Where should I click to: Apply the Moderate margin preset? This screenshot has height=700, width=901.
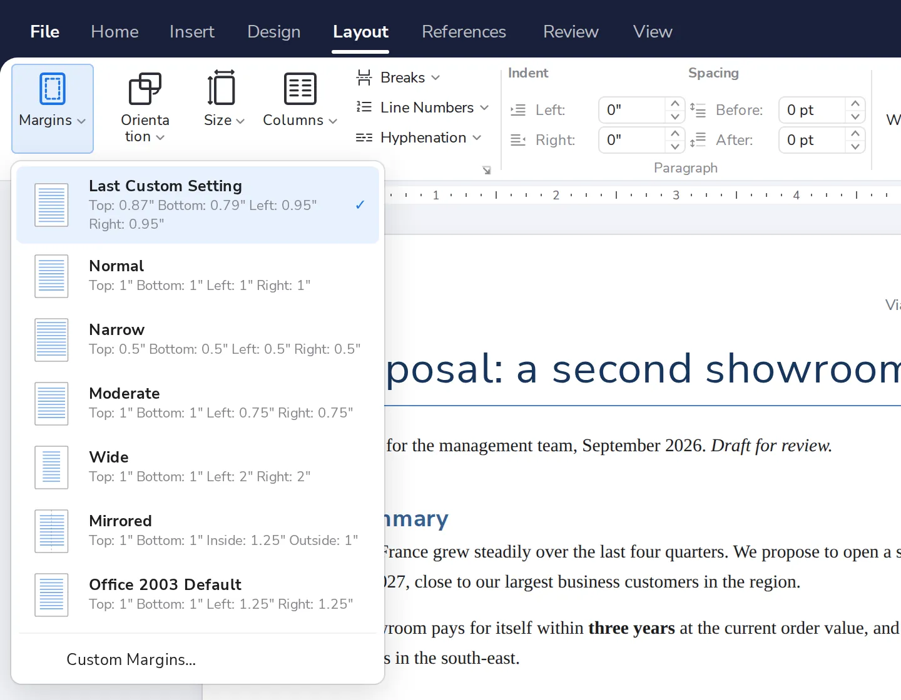[x=198, y=403]
